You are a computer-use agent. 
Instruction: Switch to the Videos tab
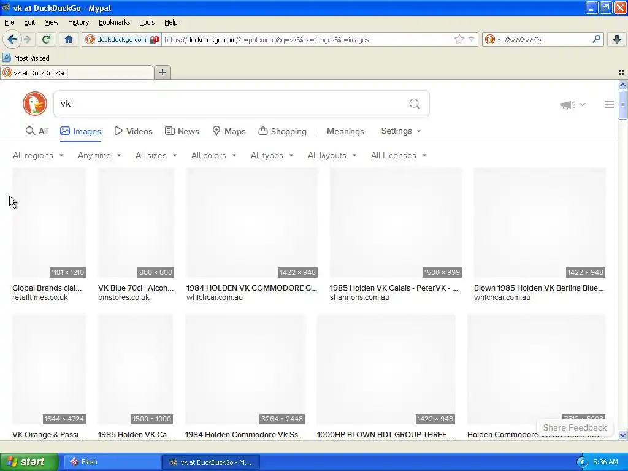[x=133, y=131]
